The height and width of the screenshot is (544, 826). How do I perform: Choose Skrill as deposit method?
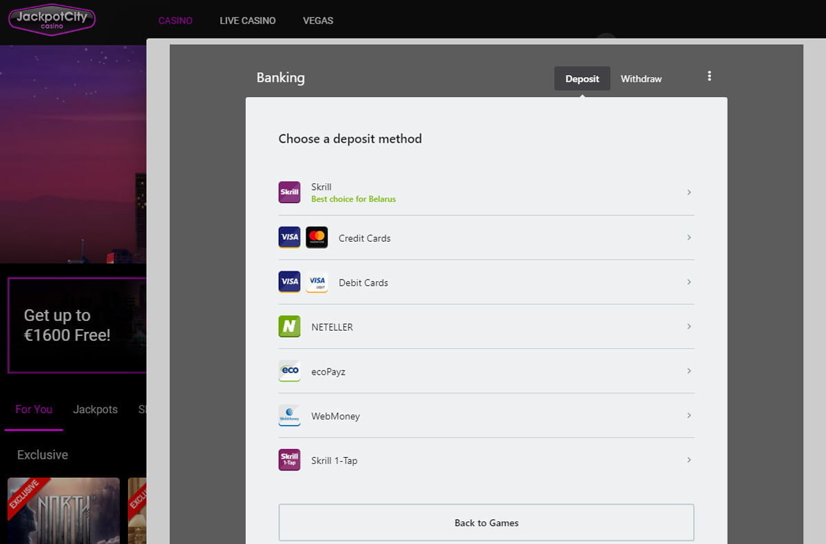click(486, 193)
